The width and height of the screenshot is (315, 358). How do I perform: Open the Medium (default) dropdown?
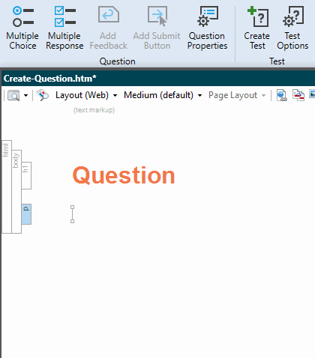tap(163, 95)
